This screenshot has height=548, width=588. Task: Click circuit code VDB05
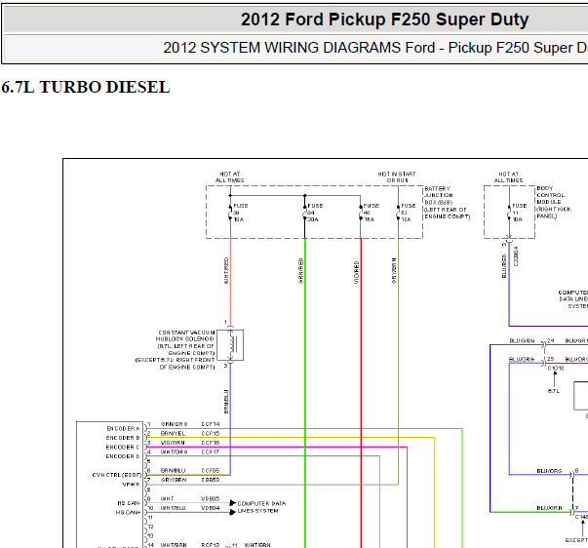211,498
